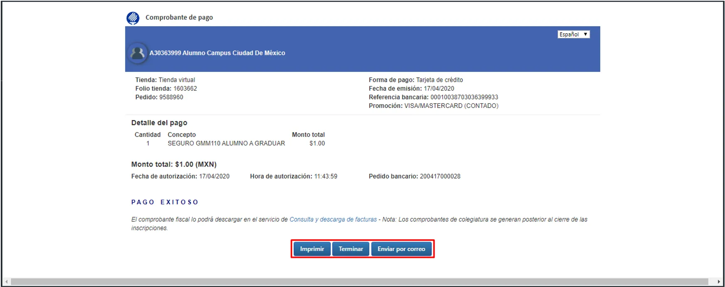Image resolution: width=725 pixels, height=287 pixels.
Task: Click the Folio tienda: 1603662 text
Action: click(166, 88)
